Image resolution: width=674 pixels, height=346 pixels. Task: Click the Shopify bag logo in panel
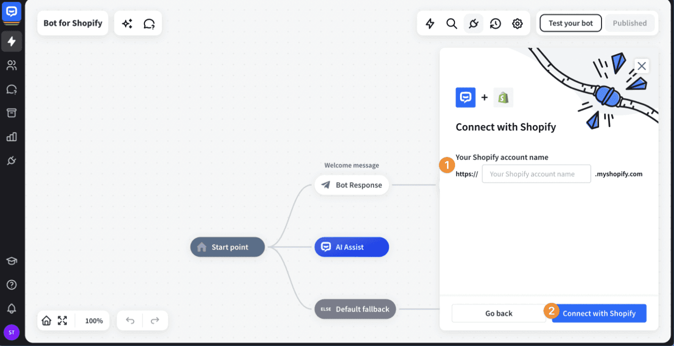coord(503,97)
